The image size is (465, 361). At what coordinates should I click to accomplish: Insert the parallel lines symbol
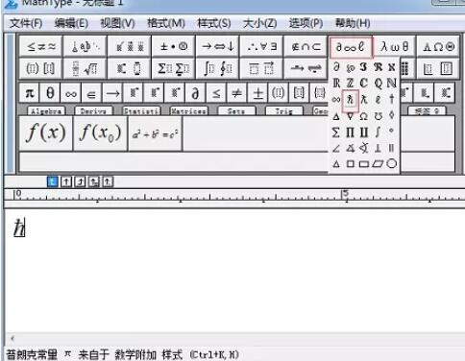coord(391,148)
